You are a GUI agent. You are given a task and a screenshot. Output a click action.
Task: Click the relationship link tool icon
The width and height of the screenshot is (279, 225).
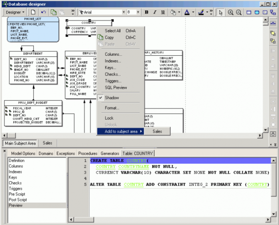tap(273, 12)
